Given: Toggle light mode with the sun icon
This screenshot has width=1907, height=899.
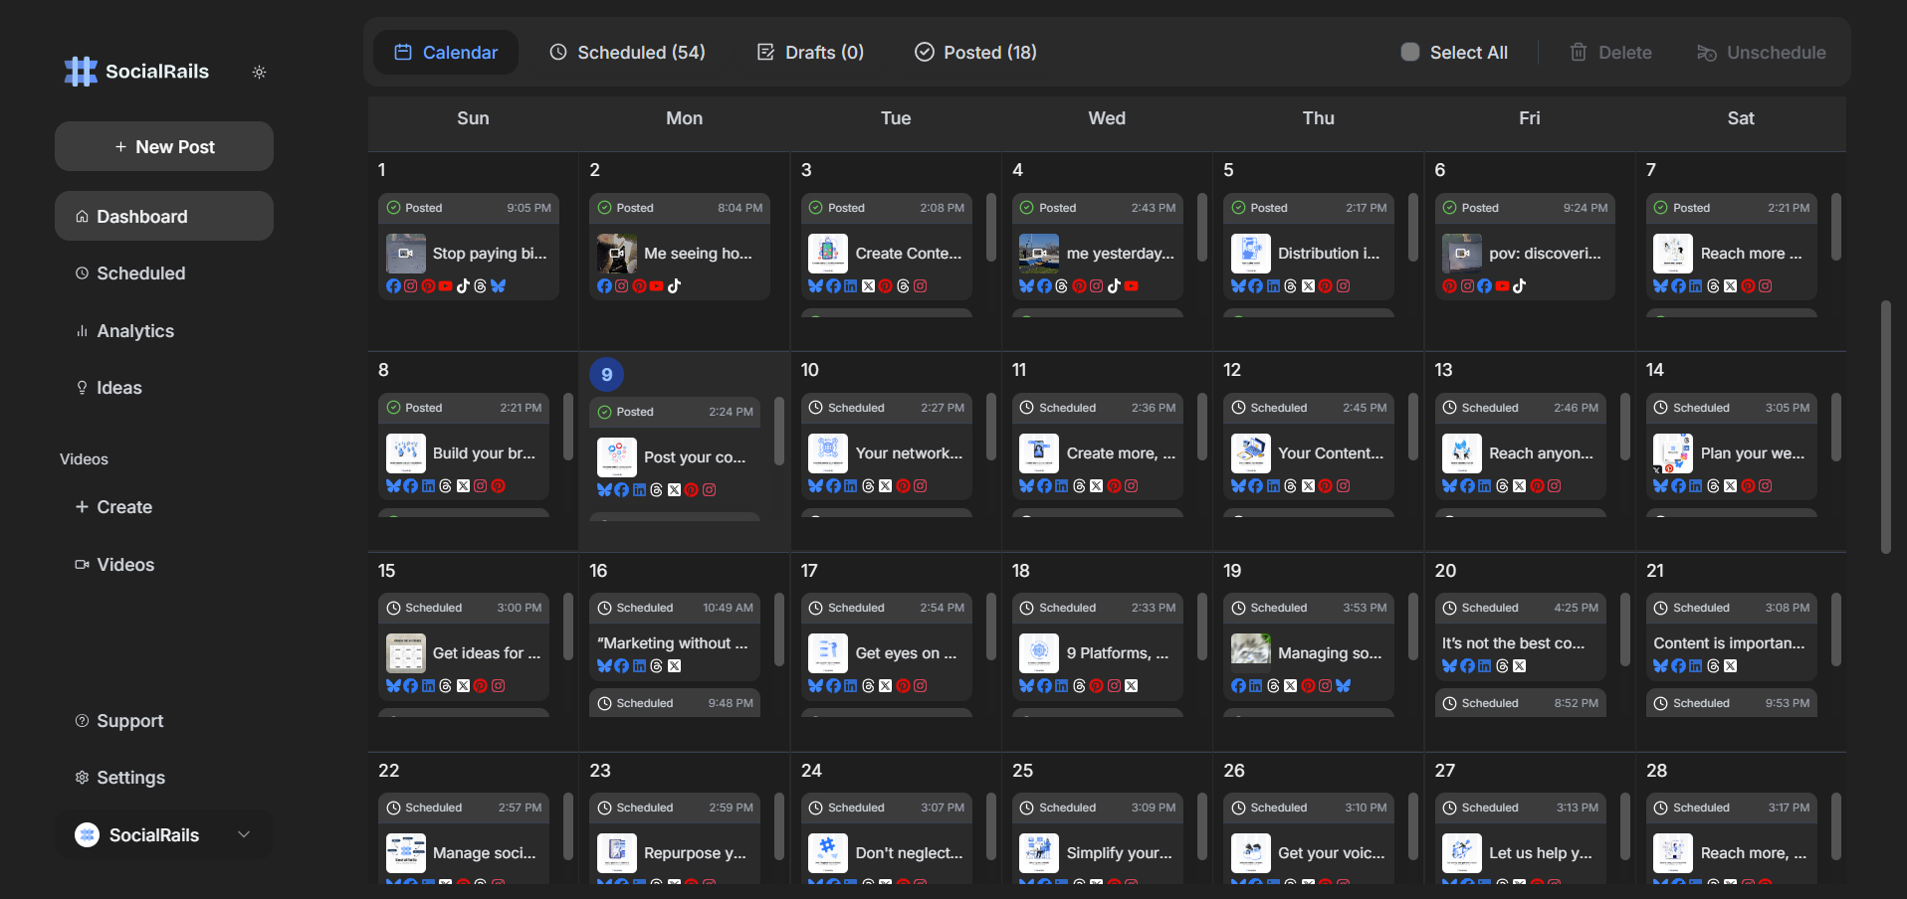Looking at the screenshot, I should click(x=260, y=72).
